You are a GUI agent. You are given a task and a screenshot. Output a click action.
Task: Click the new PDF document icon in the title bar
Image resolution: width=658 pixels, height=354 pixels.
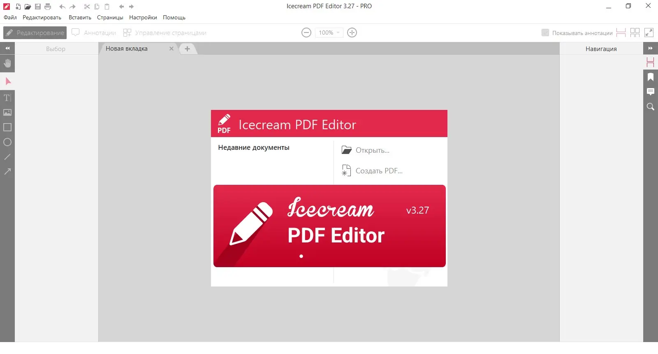click(x=18, y=7)
